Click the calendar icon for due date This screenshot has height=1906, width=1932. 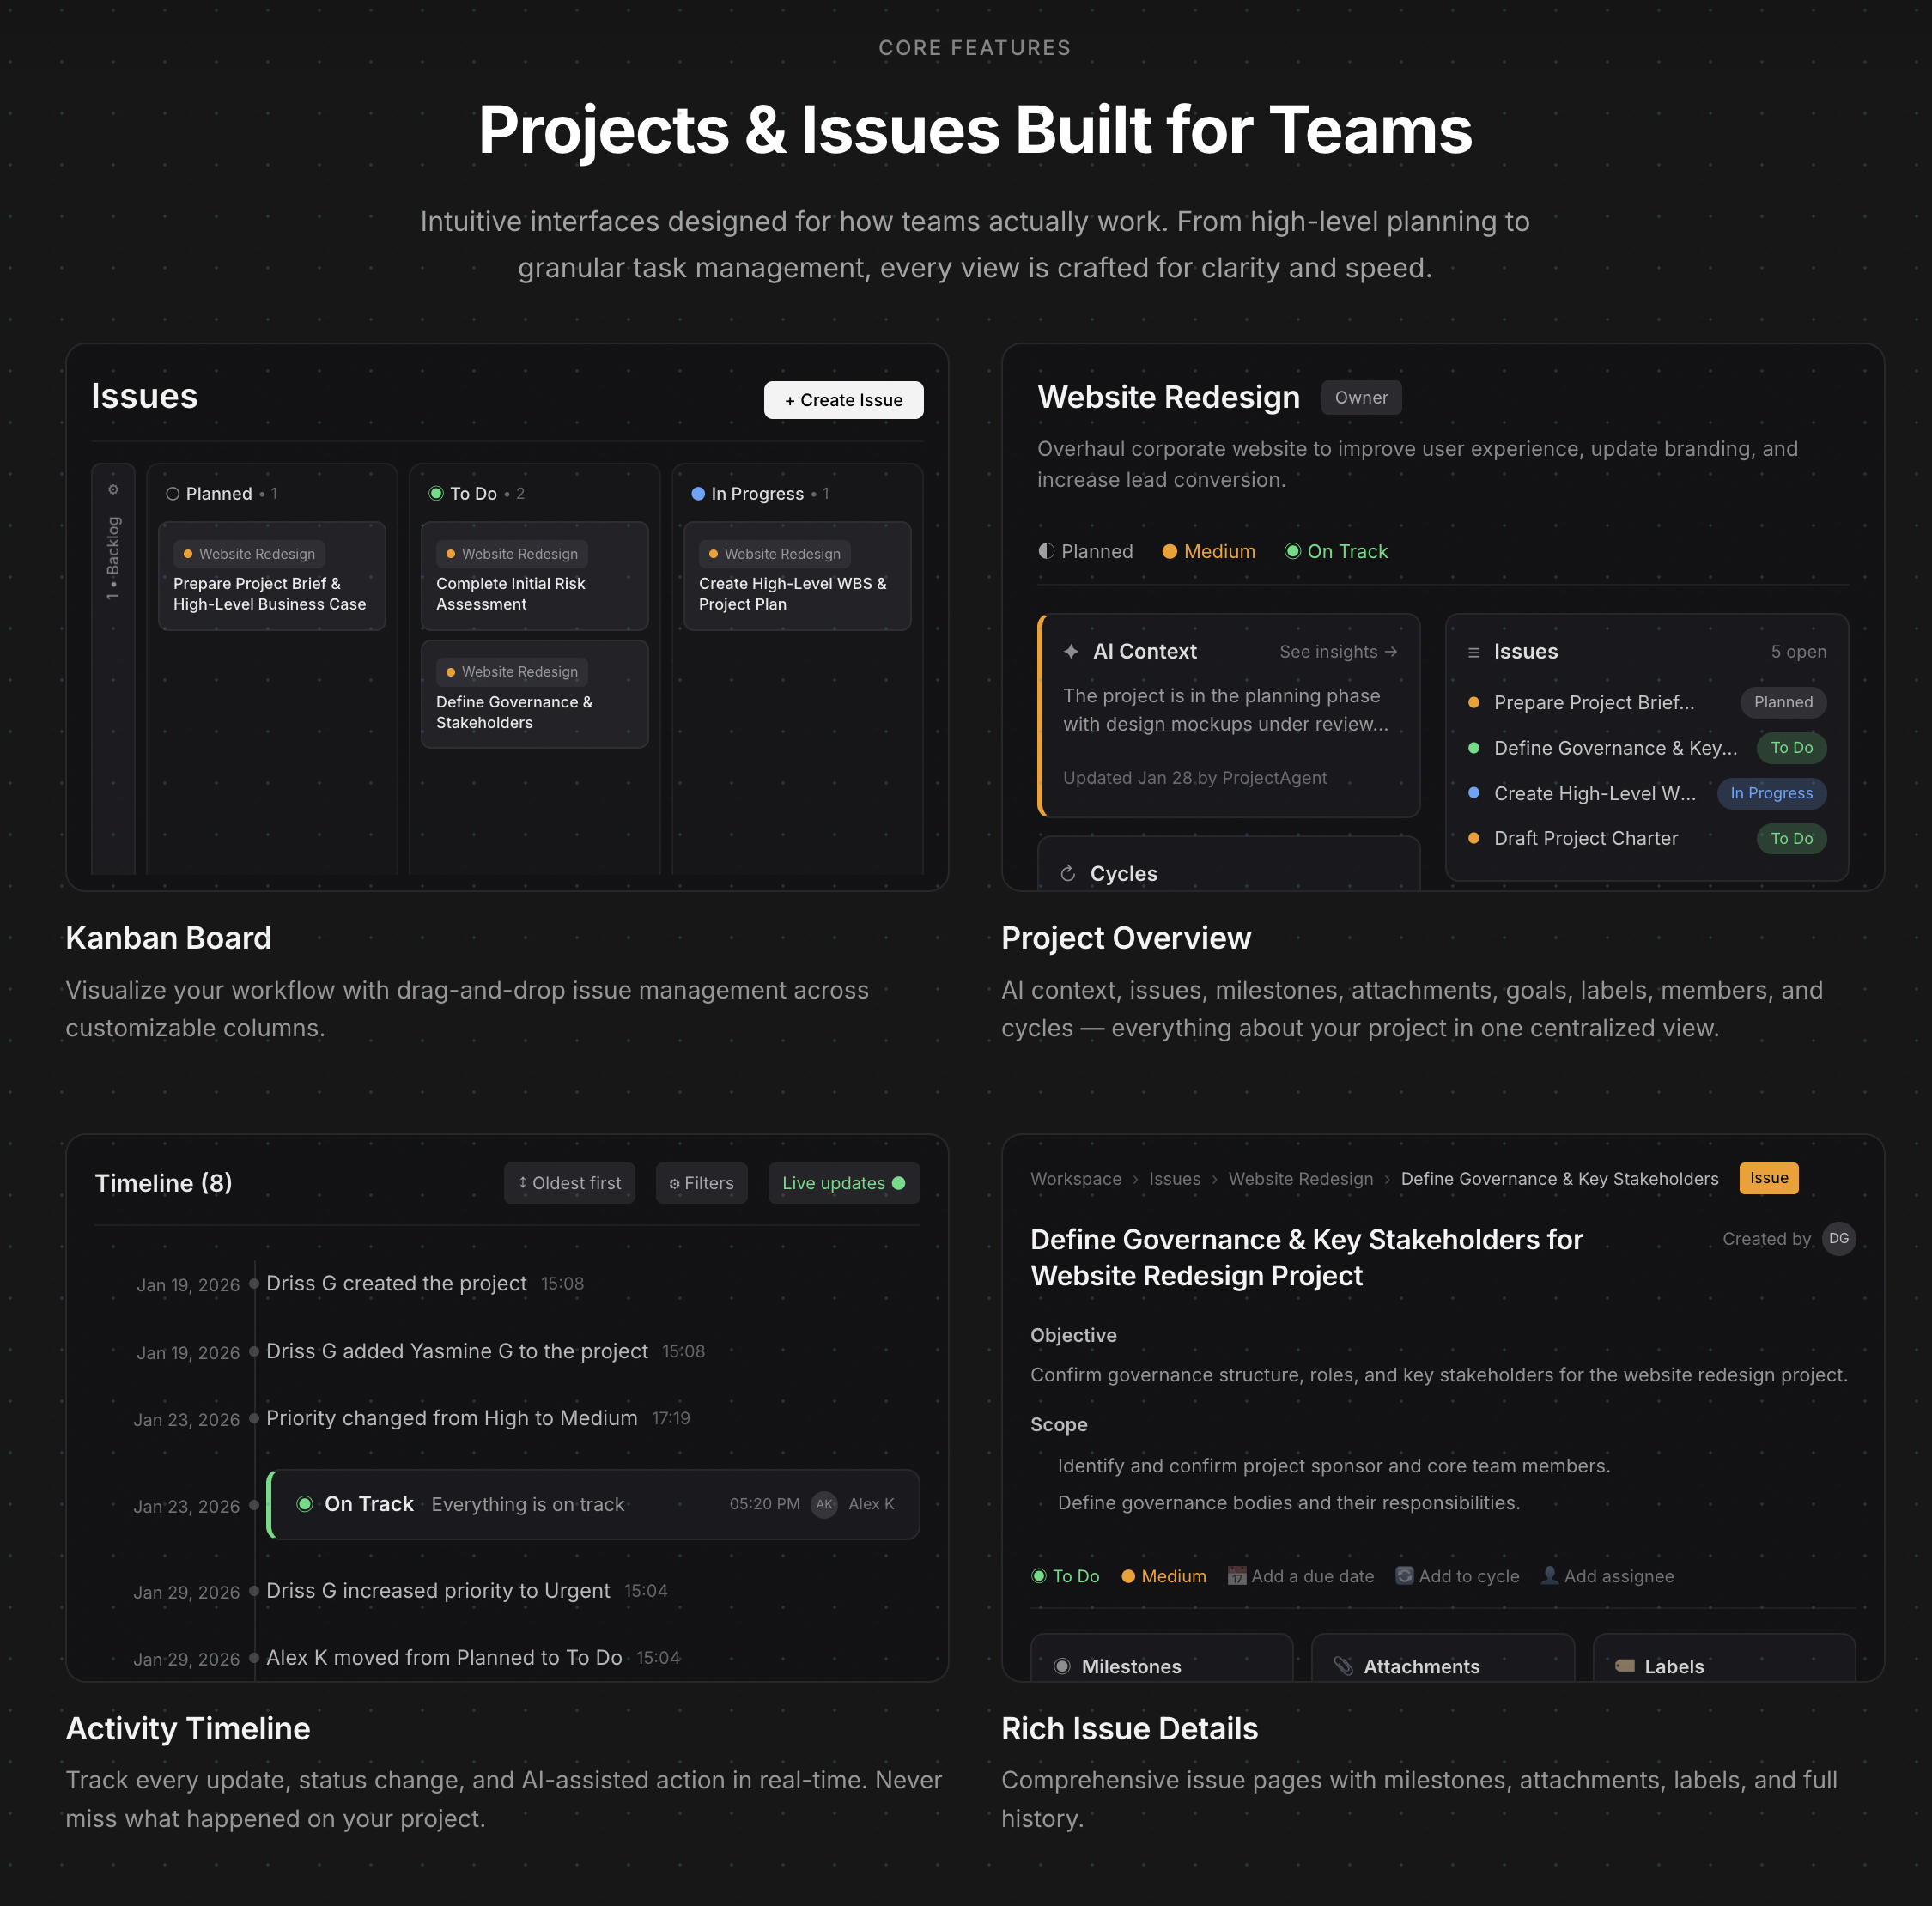1237,1576
